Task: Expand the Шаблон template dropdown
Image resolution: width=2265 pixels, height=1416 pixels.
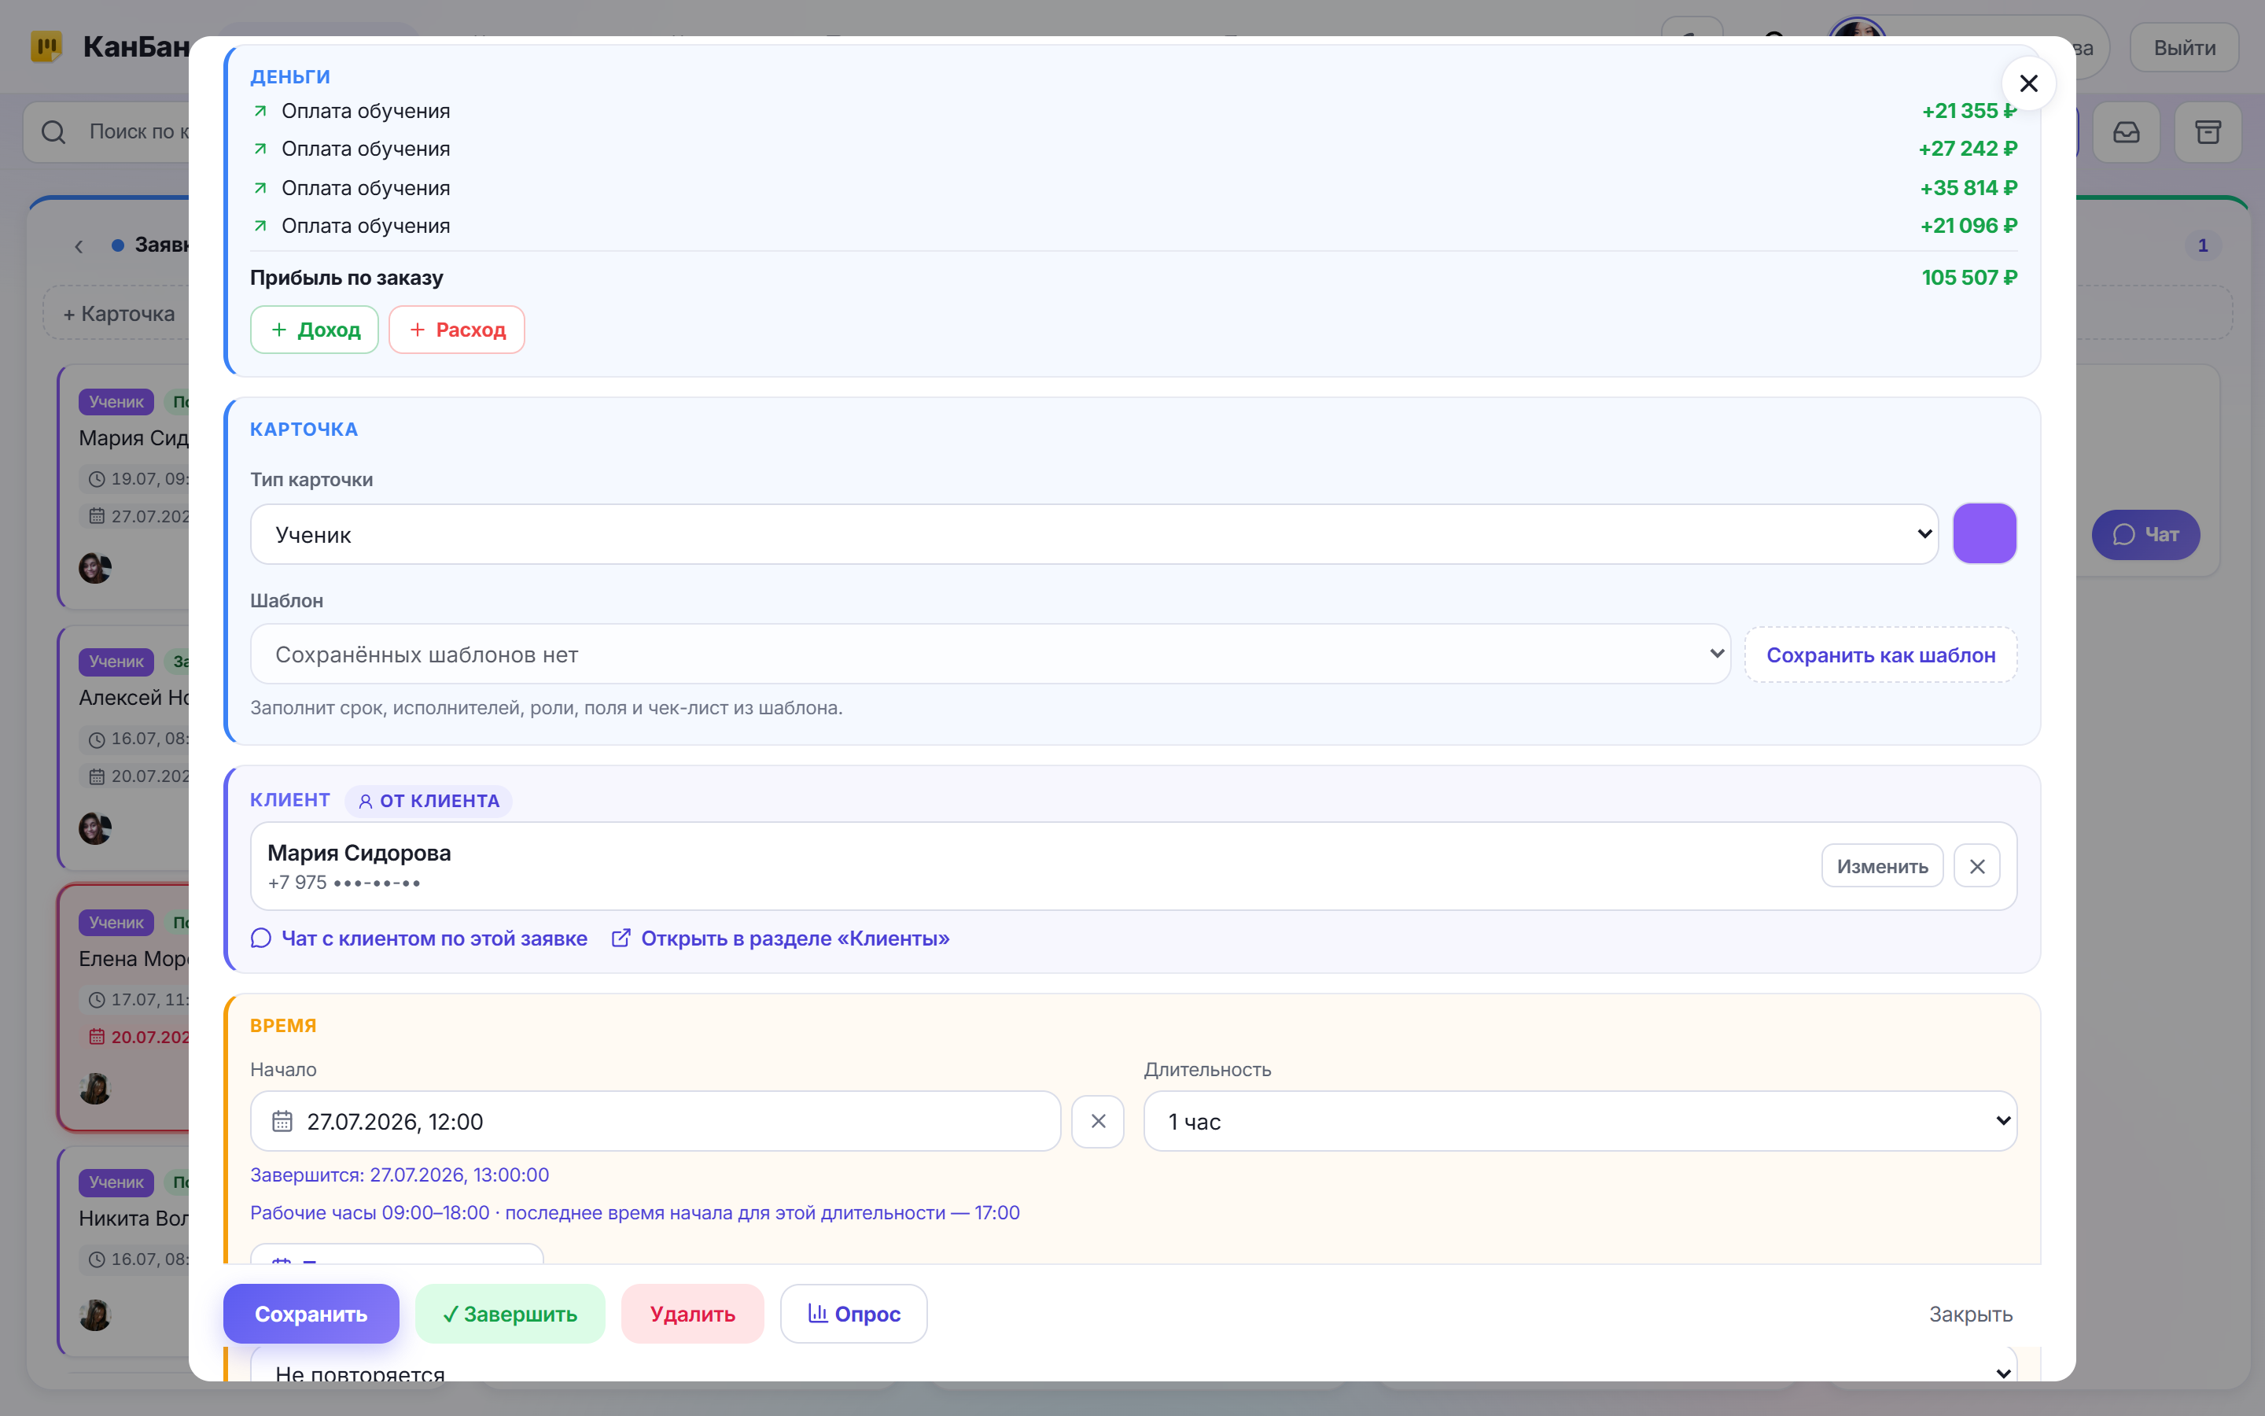Action: (x=990, y=654)
